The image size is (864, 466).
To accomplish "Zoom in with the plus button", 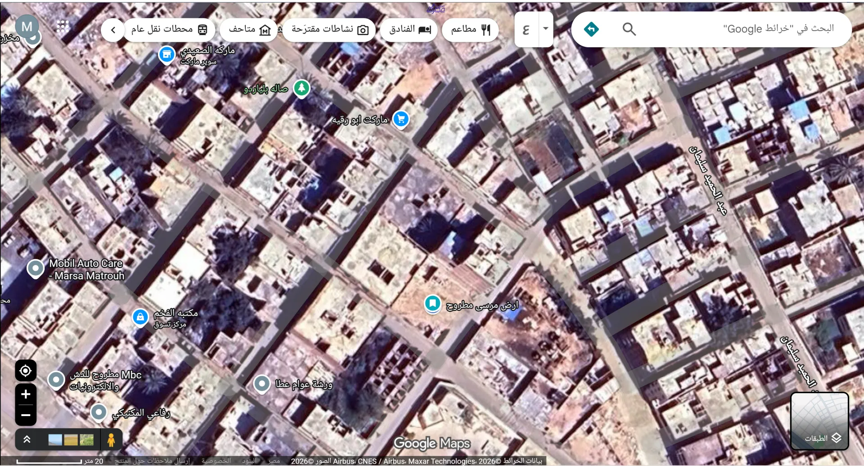I will click(x=26, y=394).
